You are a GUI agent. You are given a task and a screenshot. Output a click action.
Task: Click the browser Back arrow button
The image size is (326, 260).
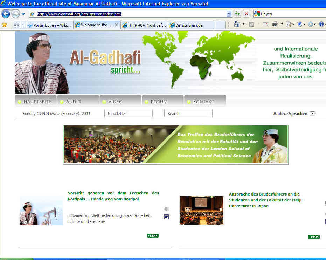pos(6,14)
